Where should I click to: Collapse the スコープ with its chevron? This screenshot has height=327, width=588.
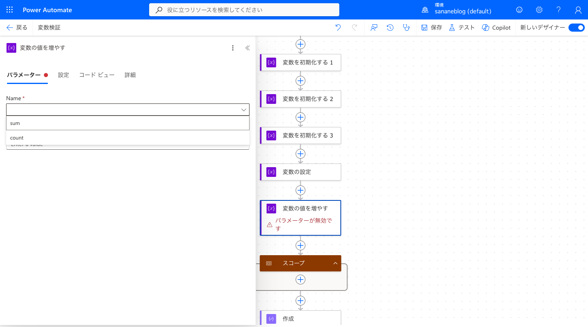coord(335,263)
